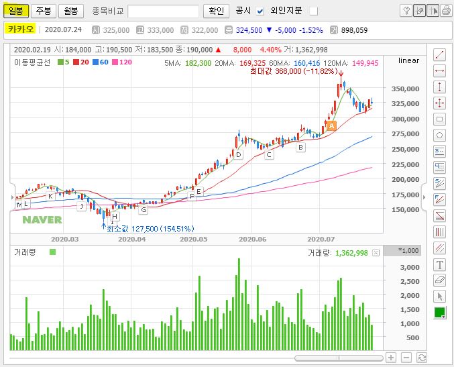Expand chart with left edge arrow
This screenshot has height=367, width=454.
click(x=12, y=197)
